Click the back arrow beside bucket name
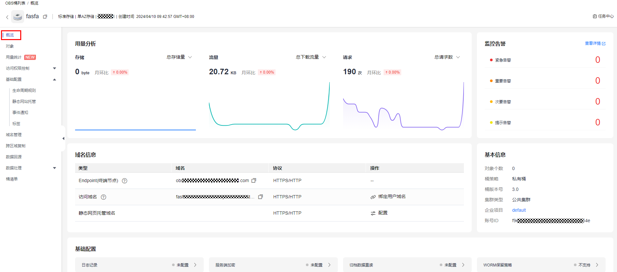 [x=7, y=17]
